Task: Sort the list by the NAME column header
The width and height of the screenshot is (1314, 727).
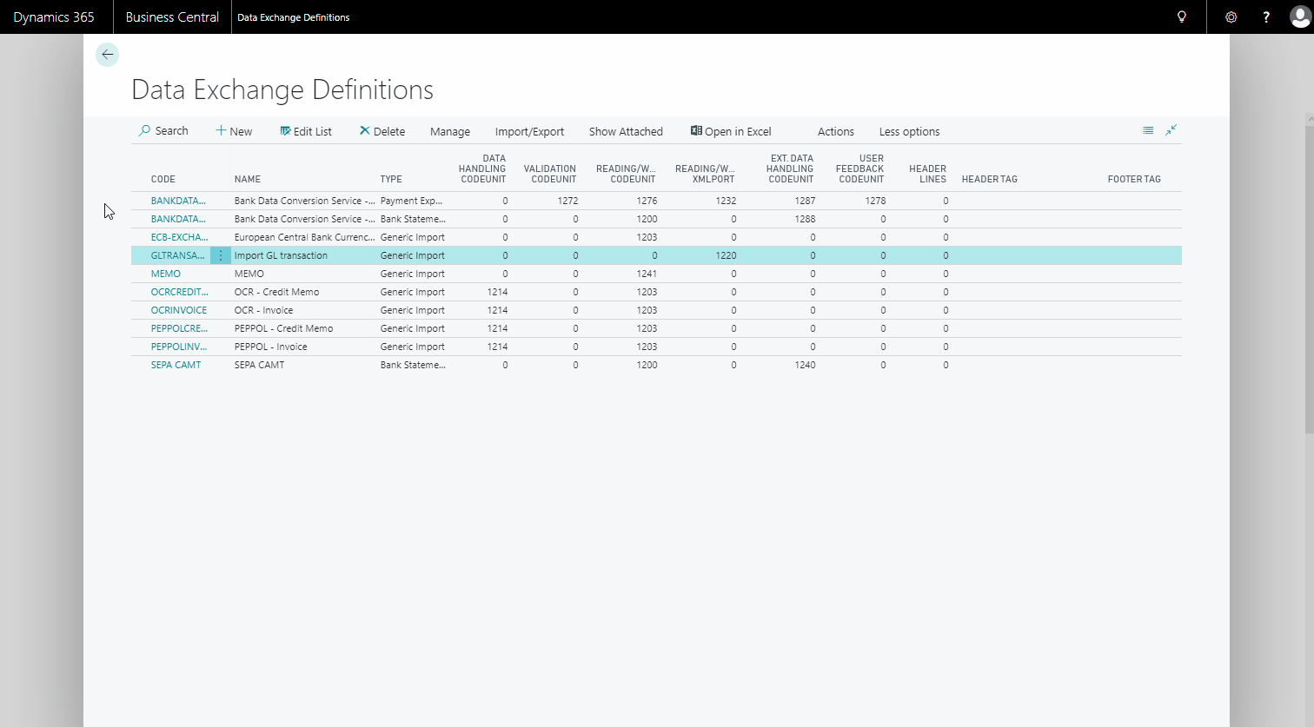Action: coord(247,179)
